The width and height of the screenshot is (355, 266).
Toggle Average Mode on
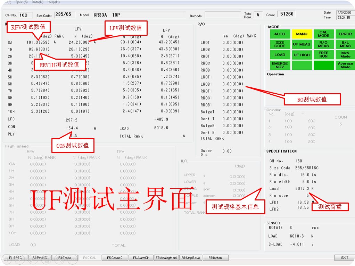click(346, 65)
